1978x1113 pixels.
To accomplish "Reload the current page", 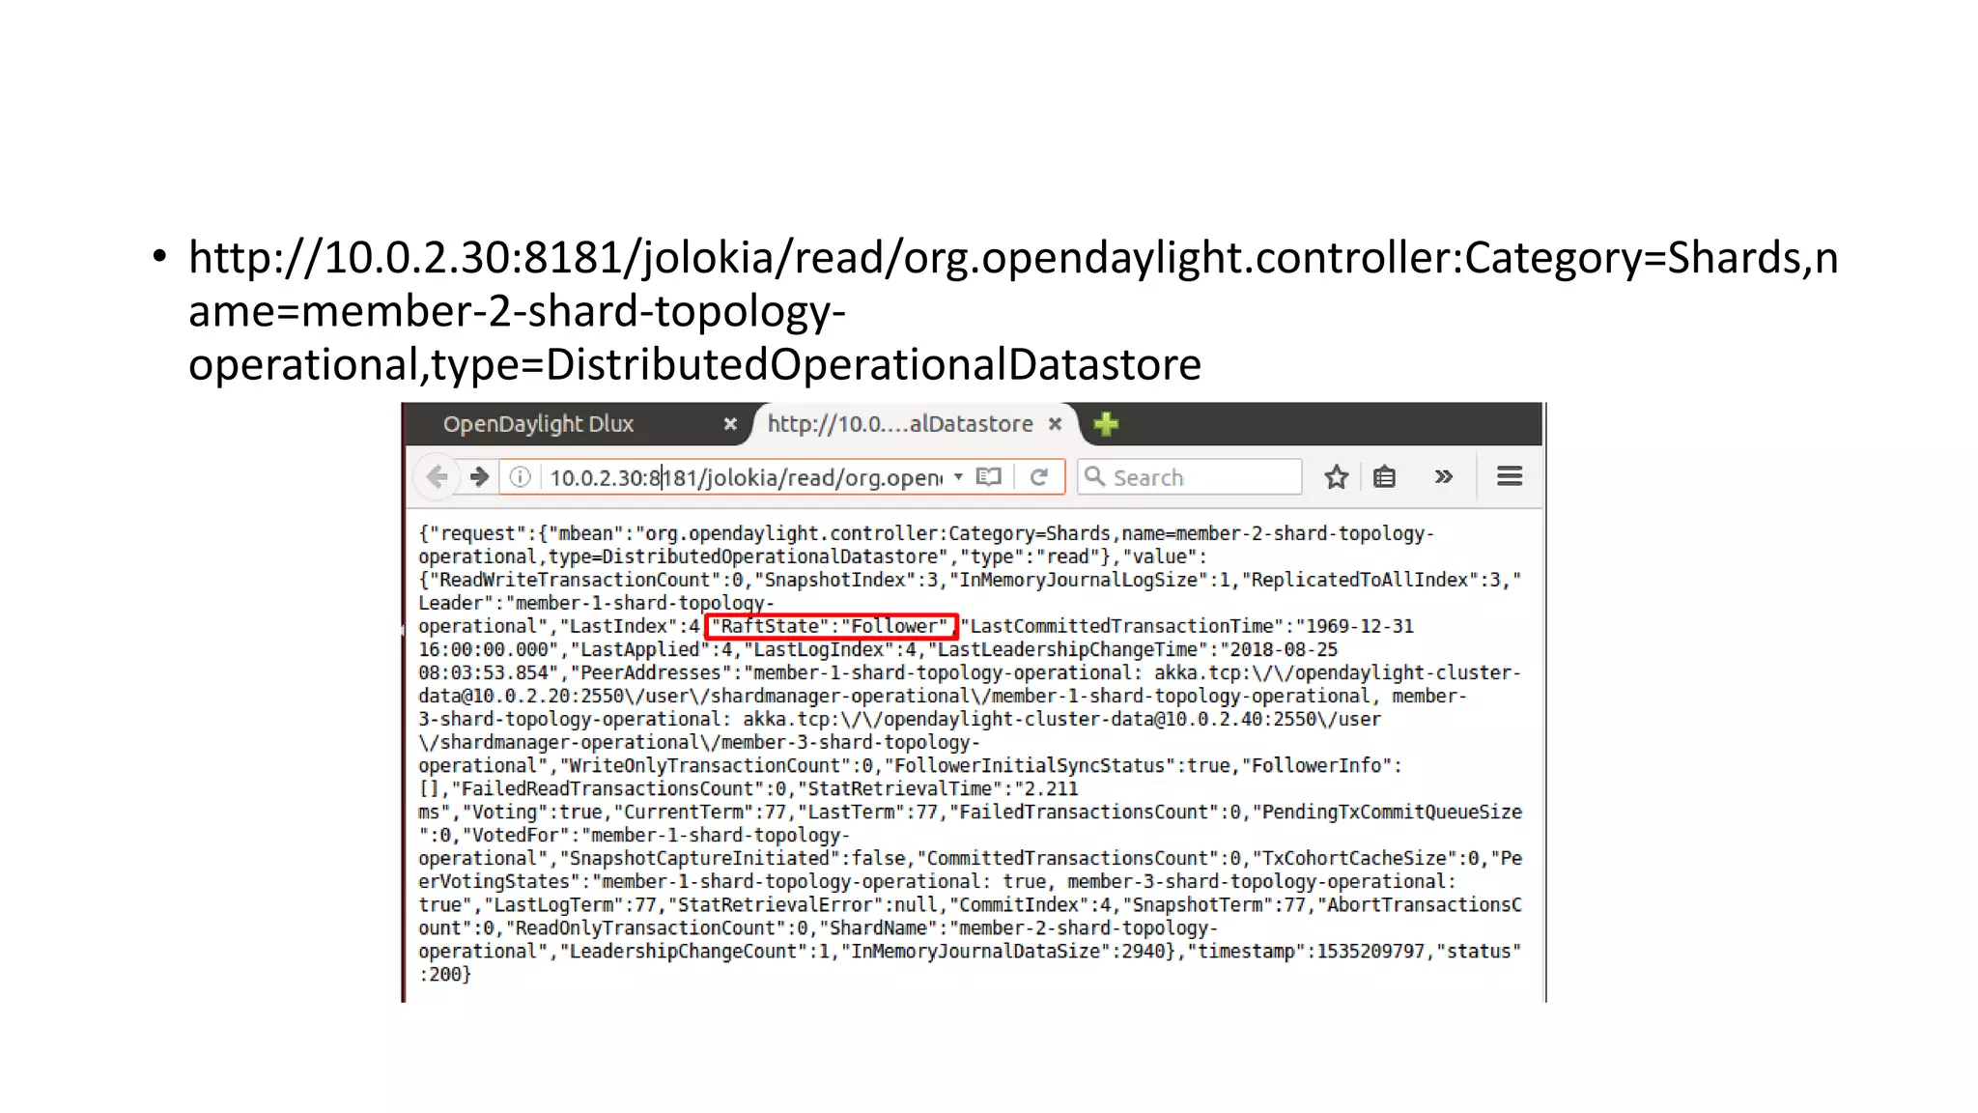I will click(1039, 476).
